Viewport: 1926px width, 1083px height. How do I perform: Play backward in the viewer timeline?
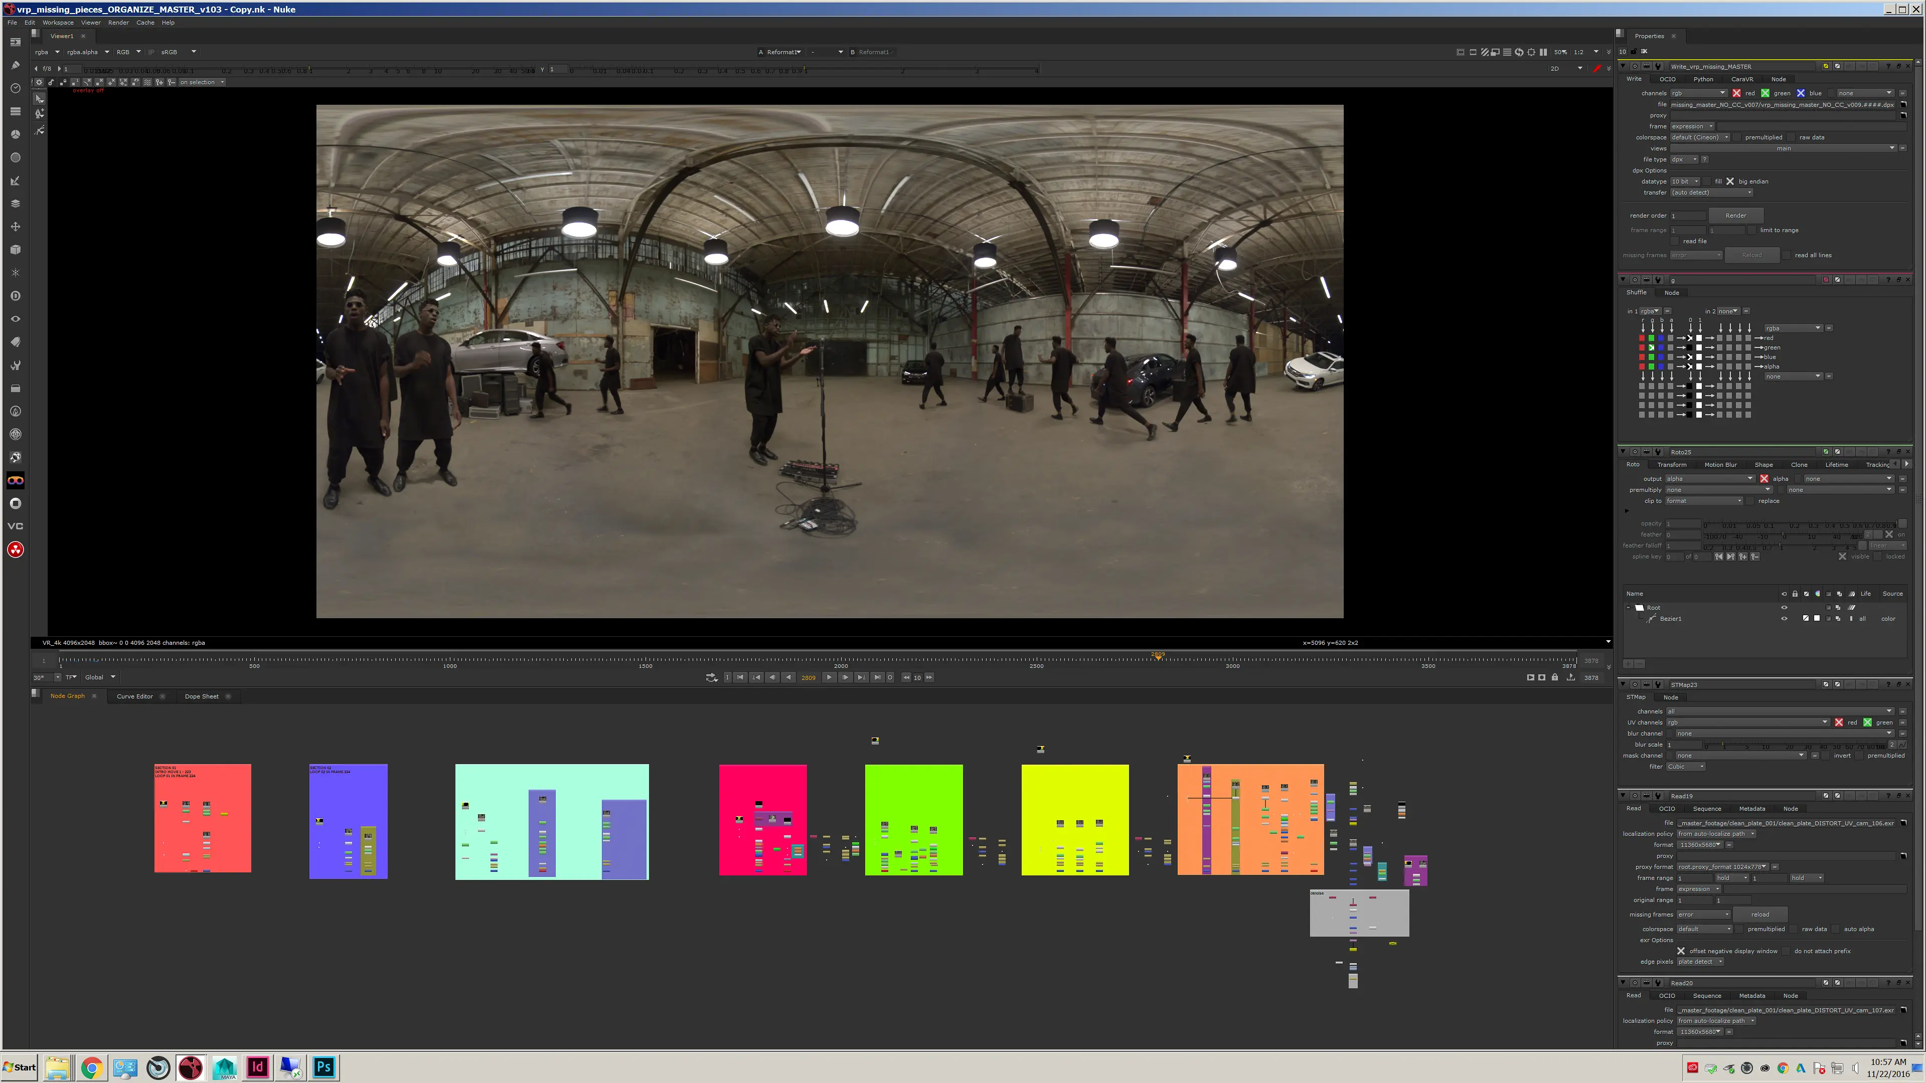[788, 678]
